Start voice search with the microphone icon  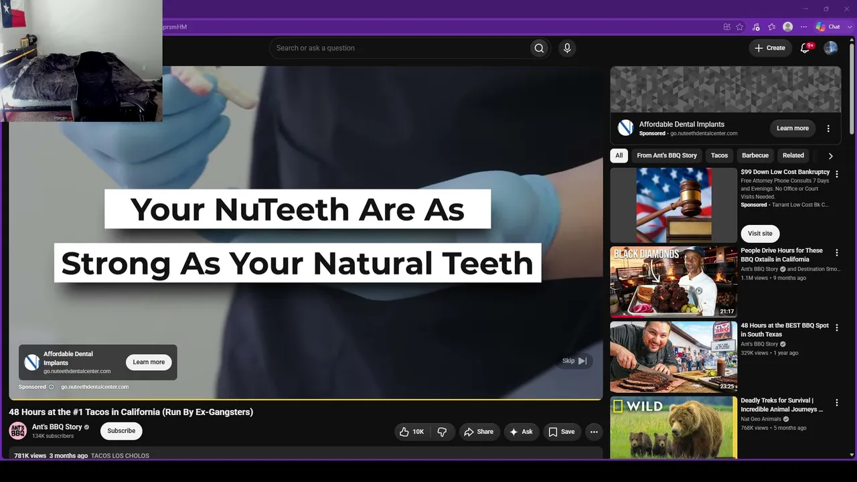(x=567, y=48)
